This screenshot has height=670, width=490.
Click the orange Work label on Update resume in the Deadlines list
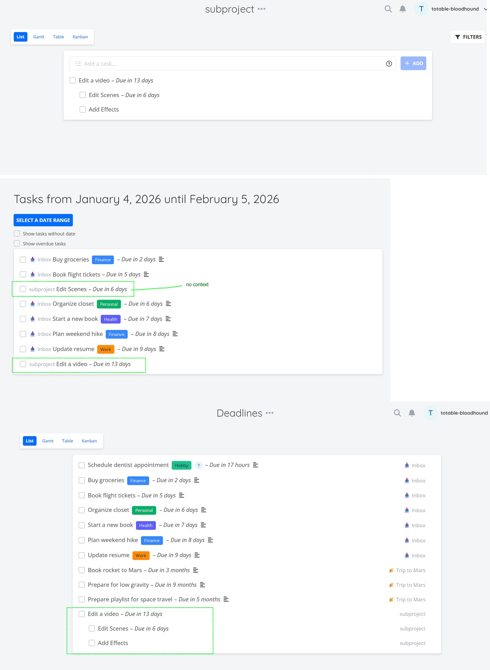click(x=141, y=555)
